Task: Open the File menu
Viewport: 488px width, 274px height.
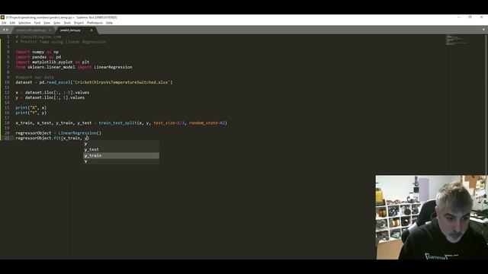Action: tap(4, 23)
